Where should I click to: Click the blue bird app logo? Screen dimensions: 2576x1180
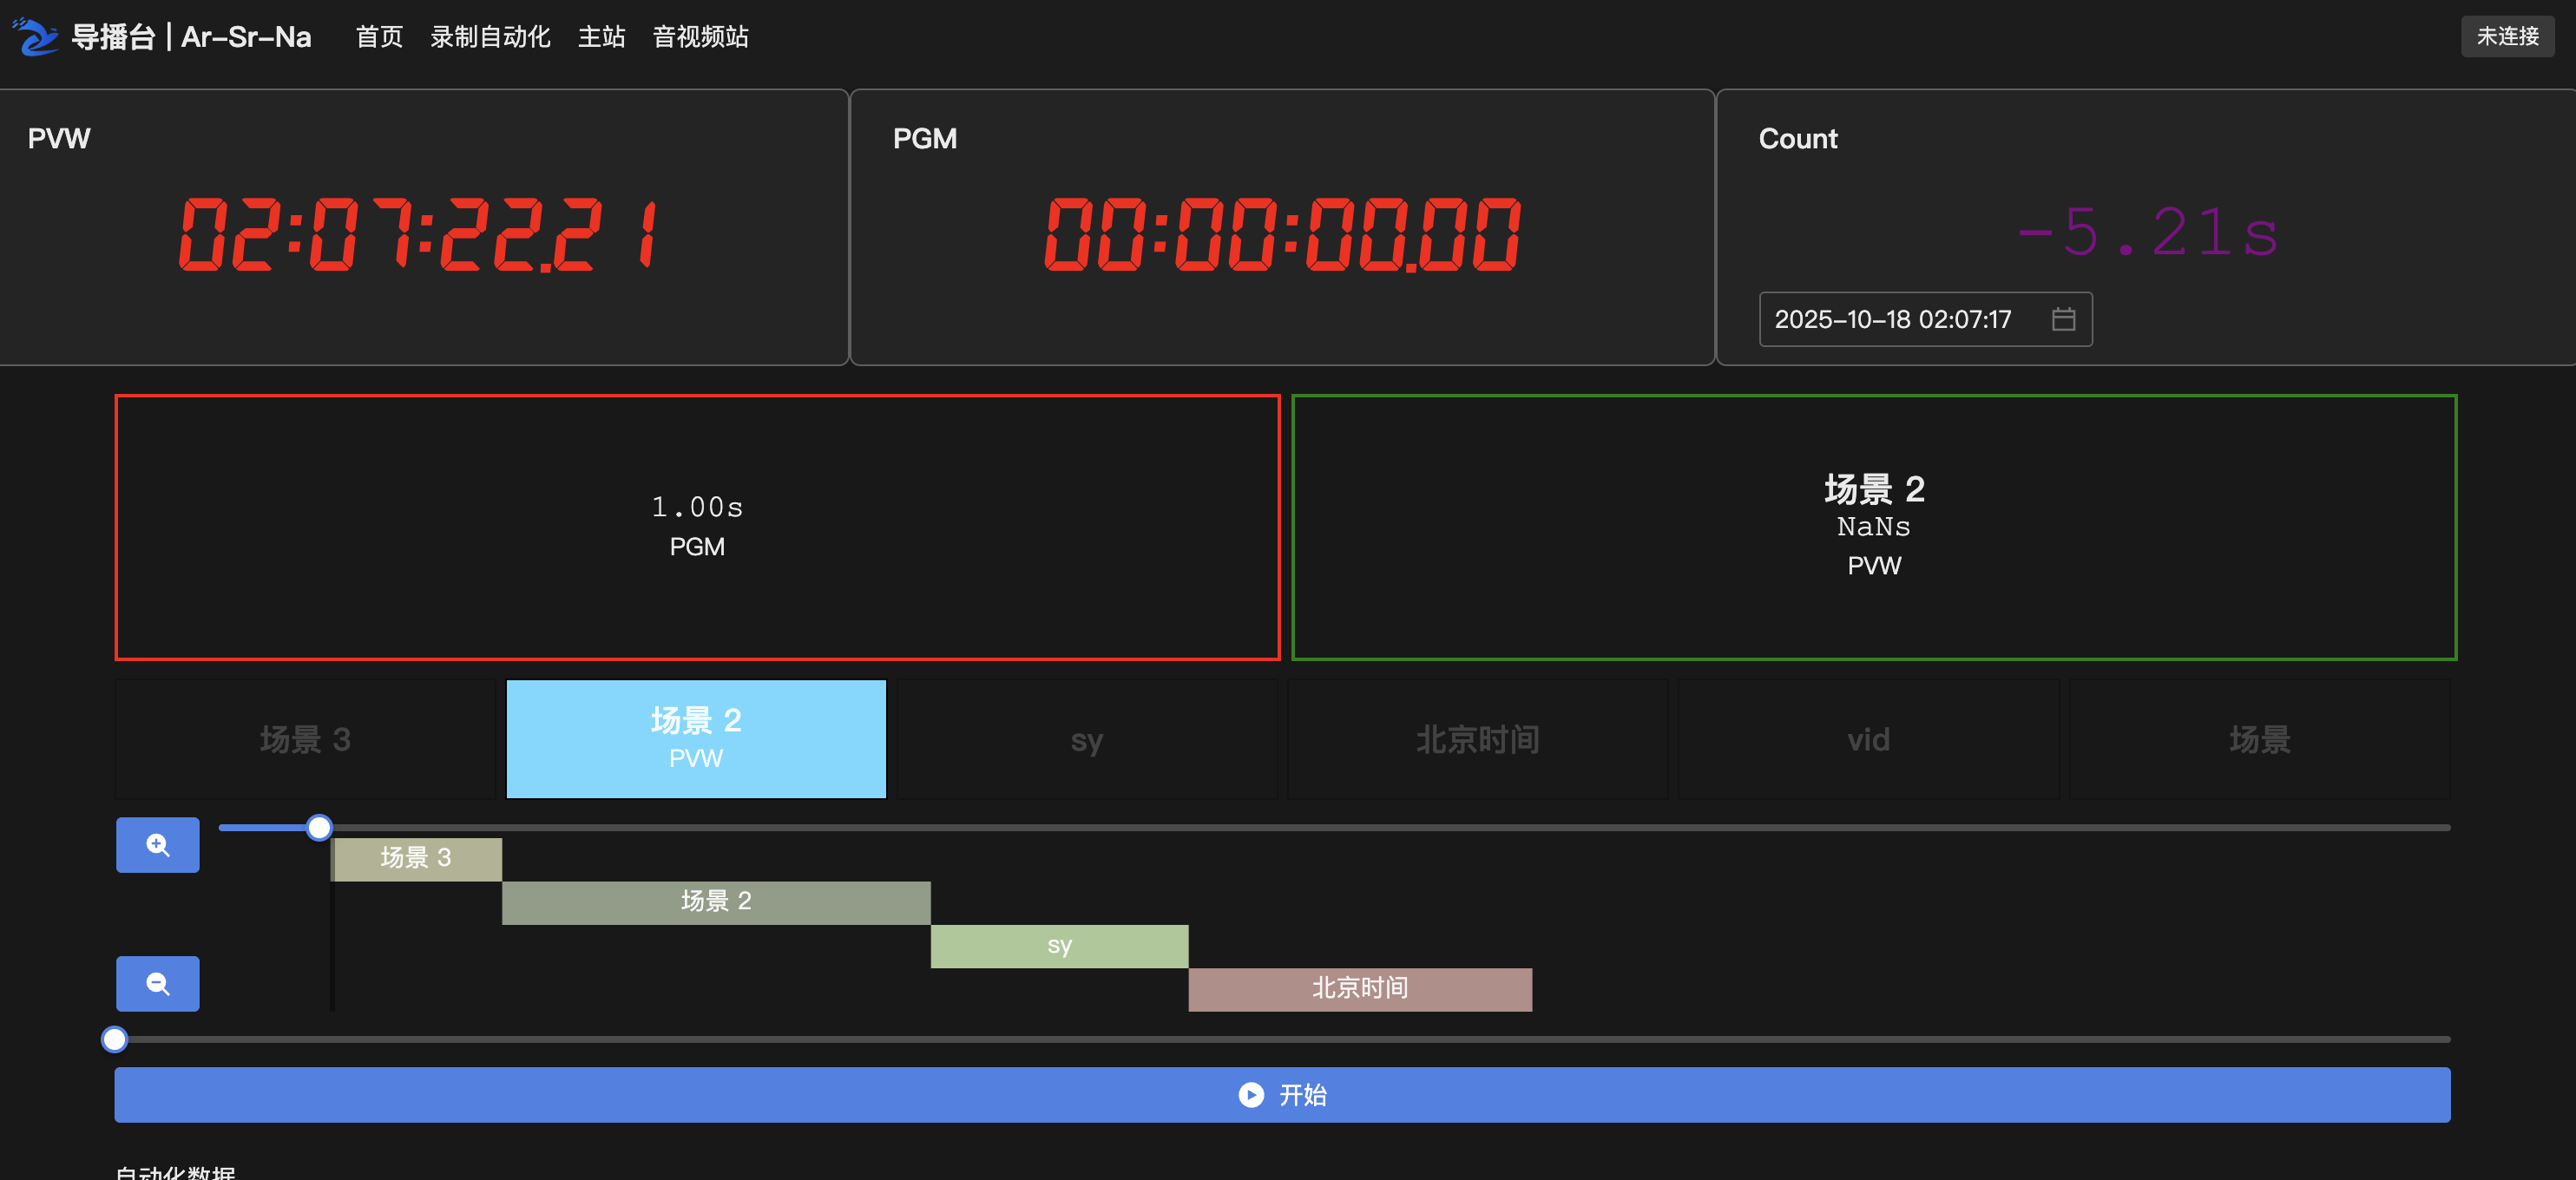tap(36, 37)
